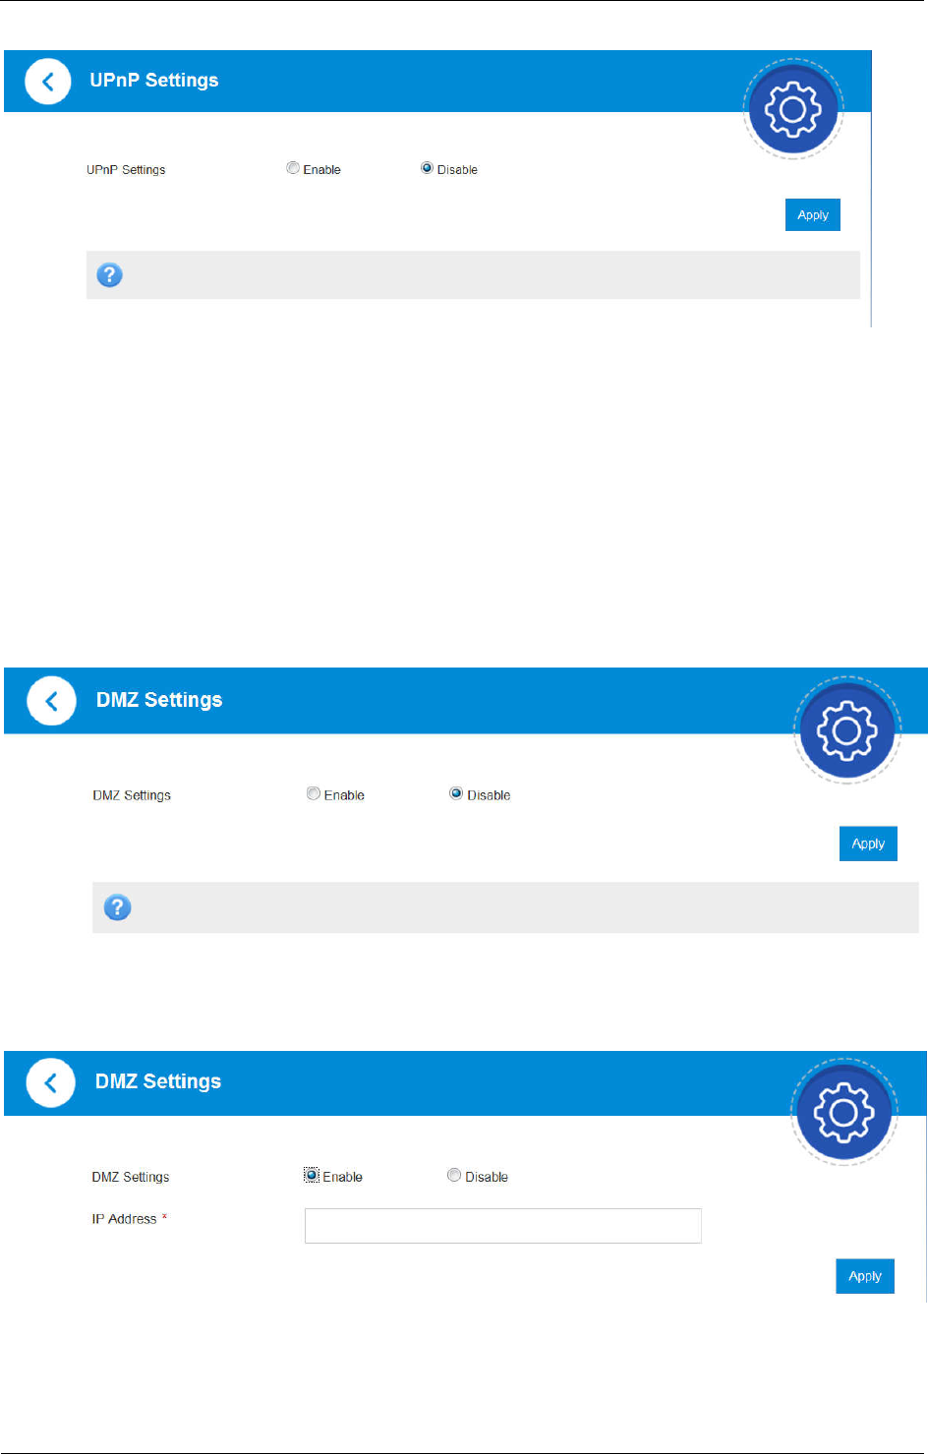Viewport: 928px width, 1454px height.
Task: Select Enable radio in first DMZ Settings panel
Action: (314, 793)
